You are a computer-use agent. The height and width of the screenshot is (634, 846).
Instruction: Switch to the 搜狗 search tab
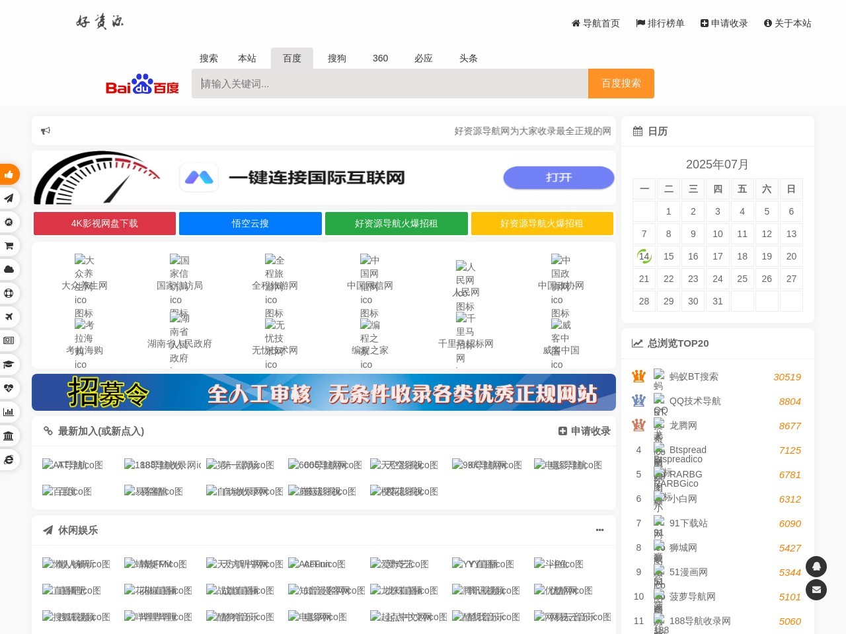[x=337, y=58]
